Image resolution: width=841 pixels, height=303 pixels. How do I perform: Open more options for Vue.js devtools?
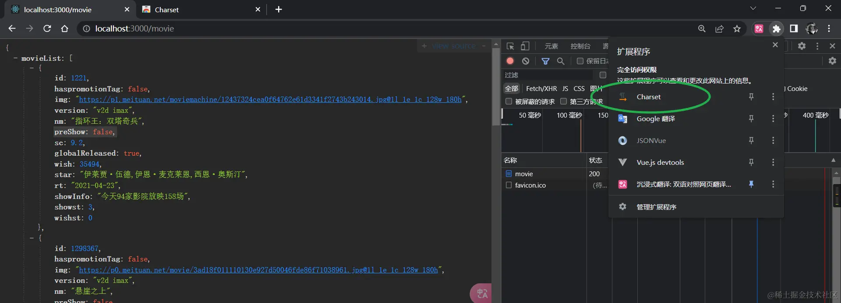(773, 162)
